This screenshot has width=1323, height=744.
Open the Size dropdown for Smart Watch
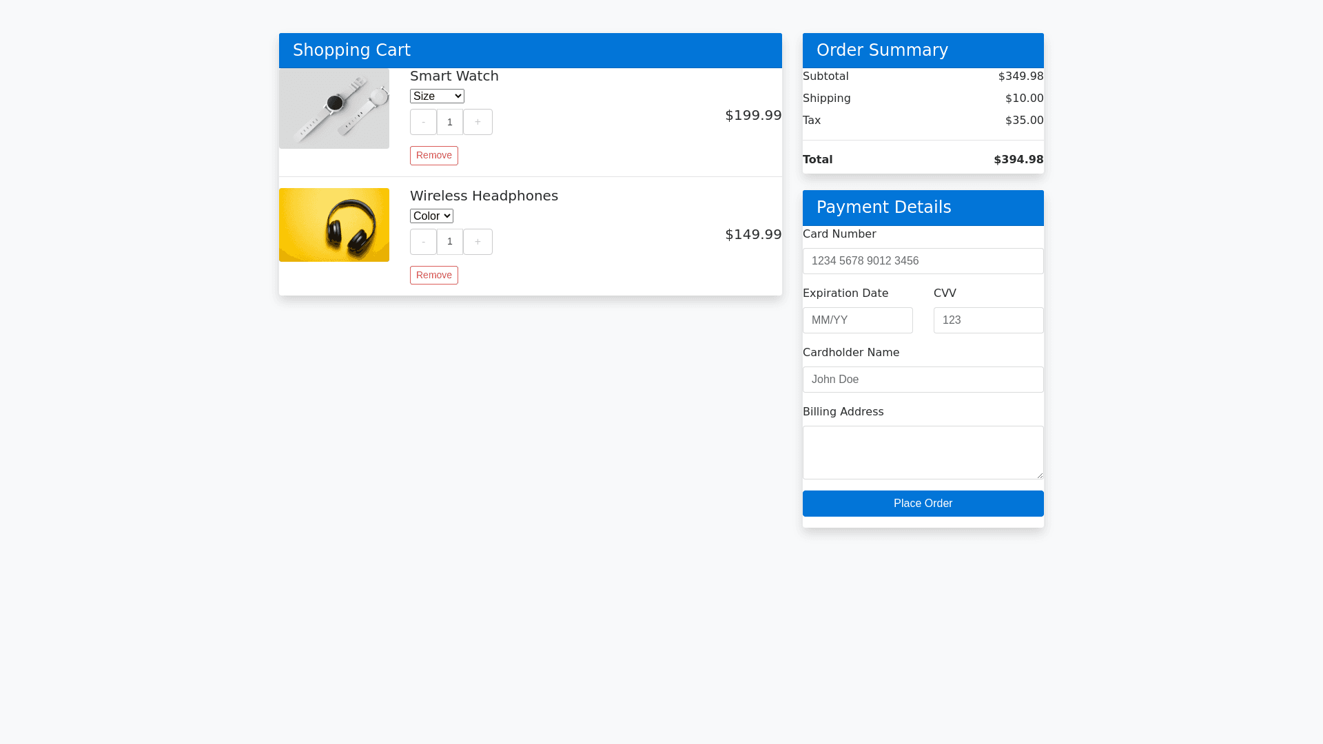(x=437, y=96)
